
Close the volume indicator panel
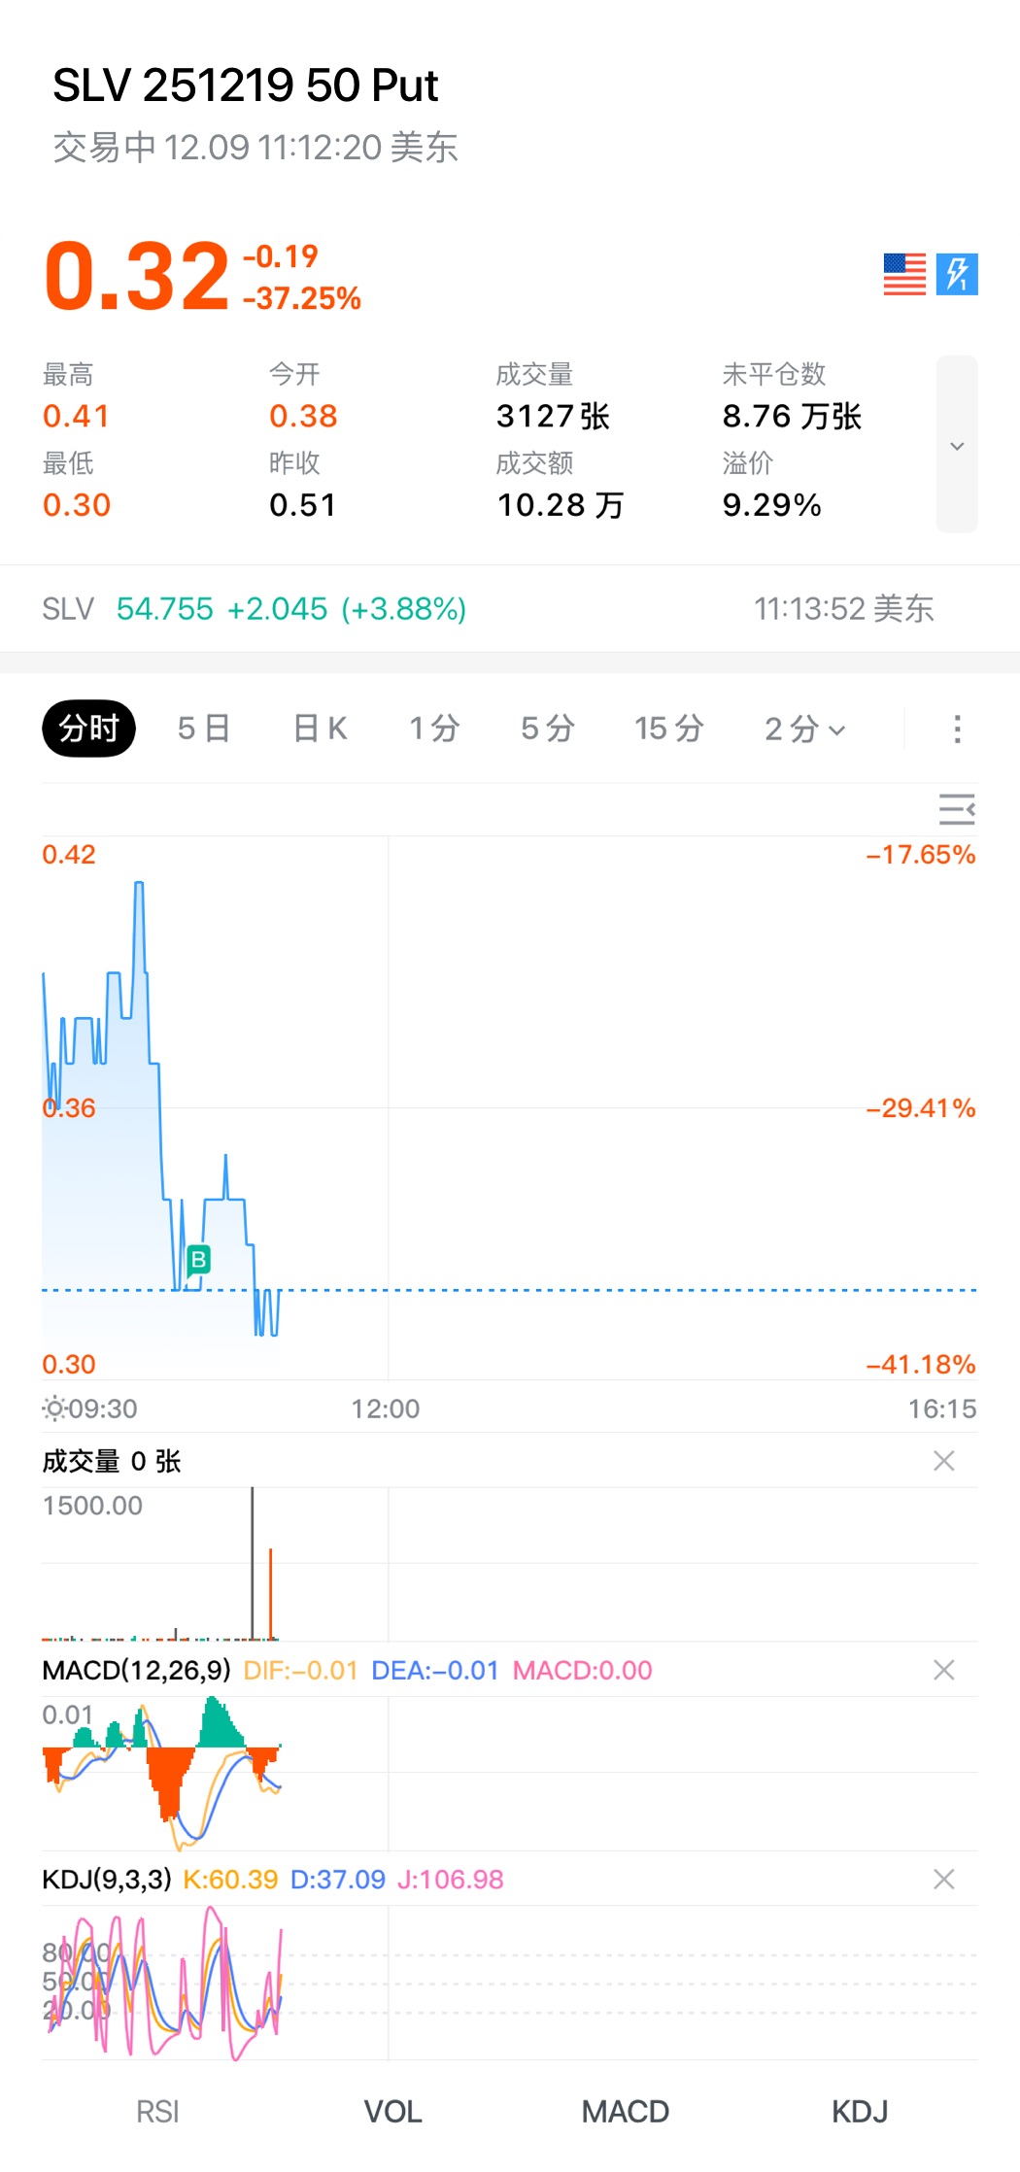[x=943, y=1461]
